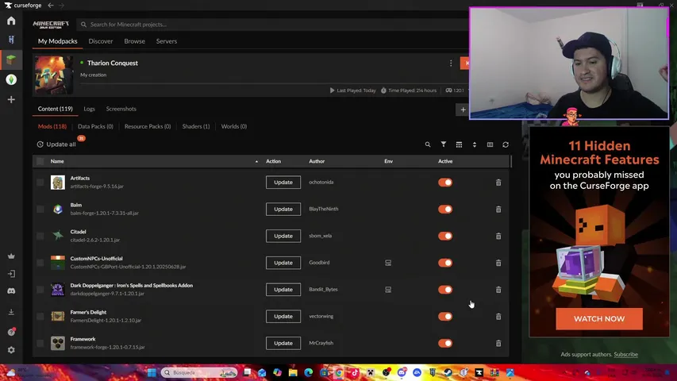This screenshot has height=381, width=677.
Task: Disable the Balm mod toggle
Action: coord(445,209)
